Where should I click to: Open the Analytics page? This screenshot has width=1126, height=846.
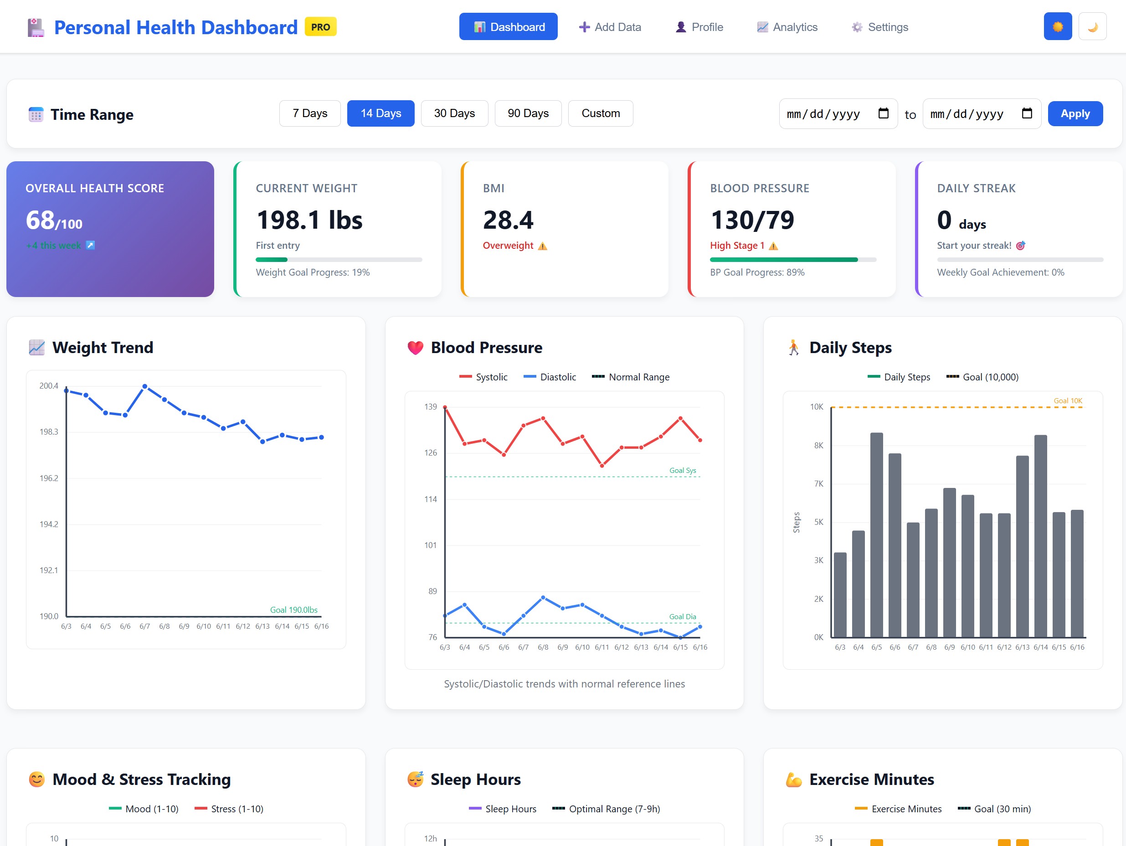click(x=787, y=26)
